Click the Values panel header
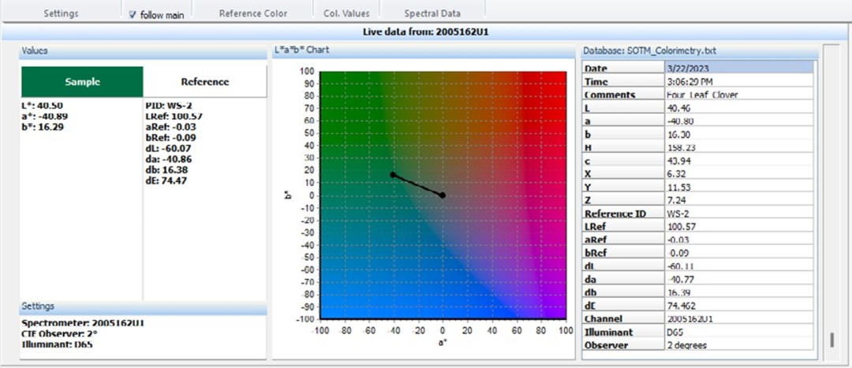Screen dimensions: 852x368 coord(143,50)
